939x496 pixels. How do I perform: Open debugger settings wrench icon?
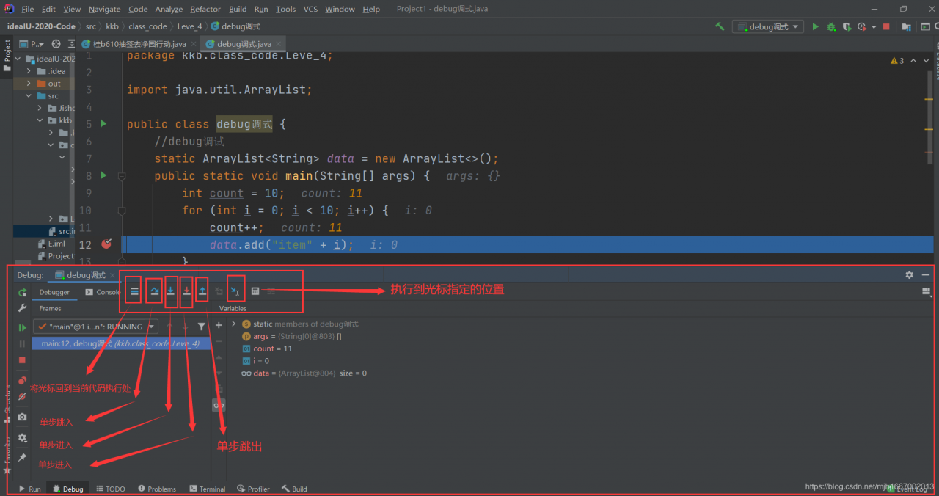(x=22, y=308)
